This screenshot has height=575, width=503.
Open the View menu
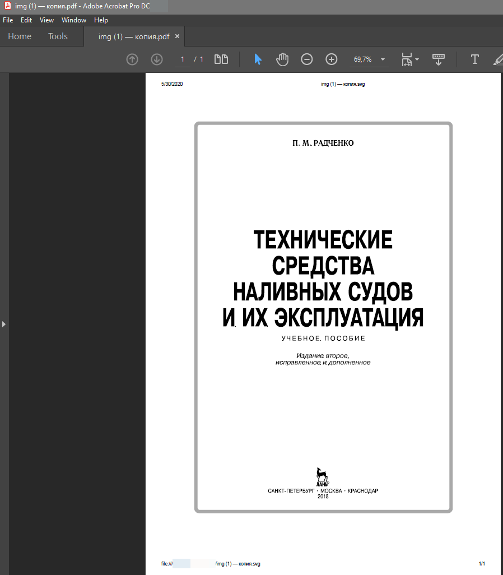point(46,20)
